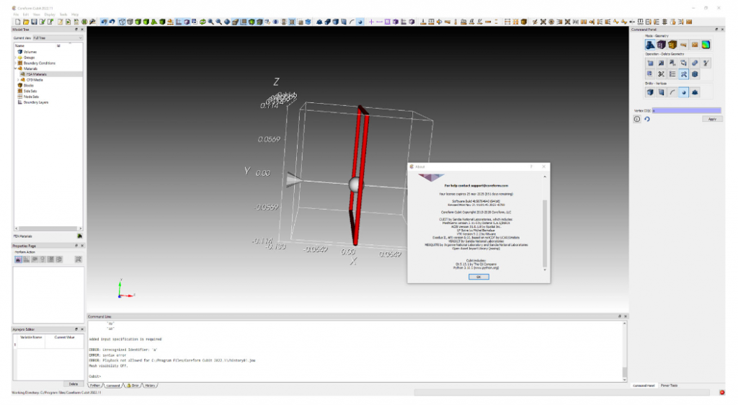Open the Edit menu

click(x=25, y=14)
